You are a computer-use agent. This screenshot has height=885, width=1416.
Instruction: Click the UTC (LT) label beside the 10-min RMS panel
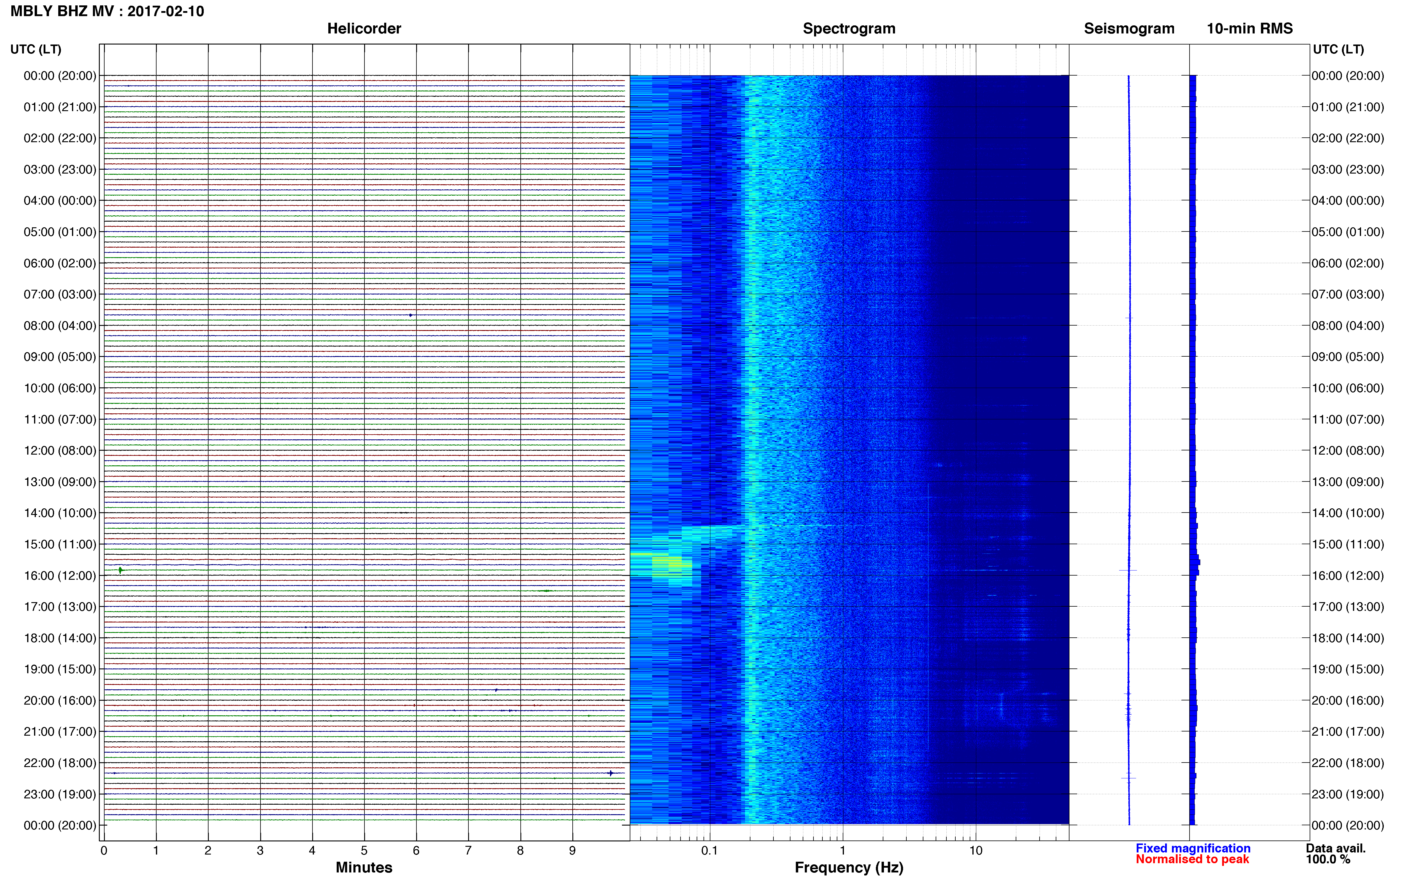click(x=1338, y=49)
